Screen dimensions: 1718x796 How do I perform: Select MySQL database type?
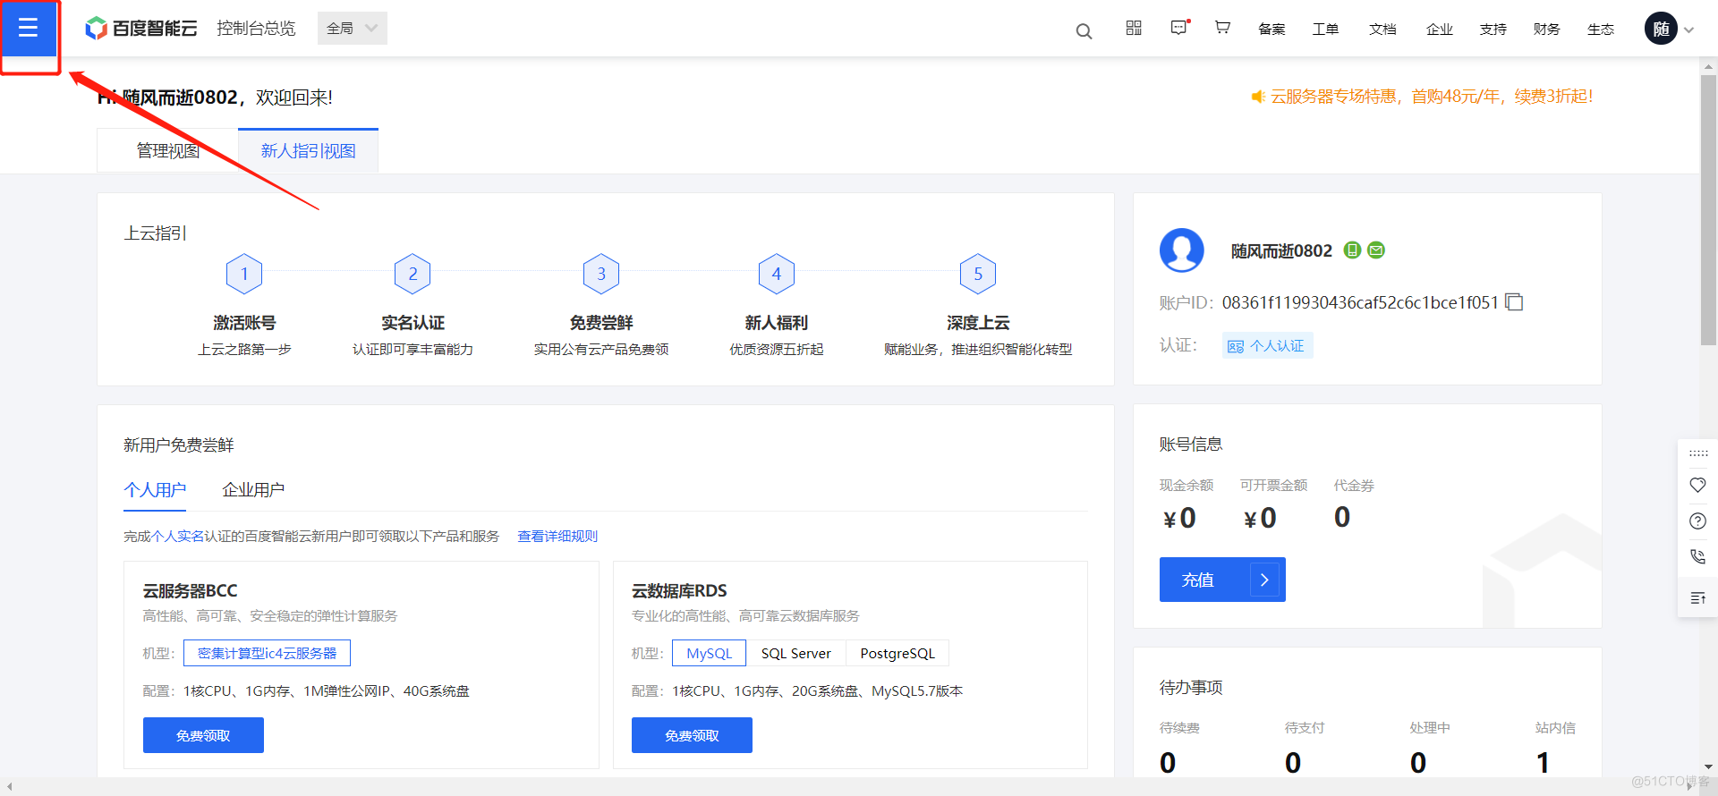710,653
